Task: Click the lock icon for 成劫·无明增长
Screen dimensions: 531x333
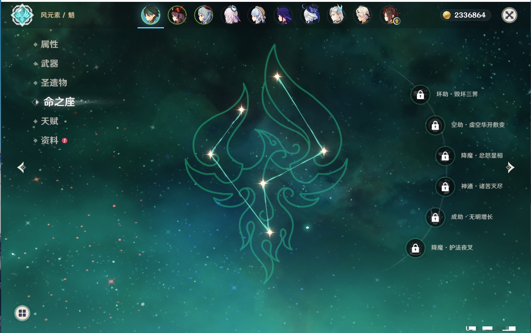Action: (435, 217)
